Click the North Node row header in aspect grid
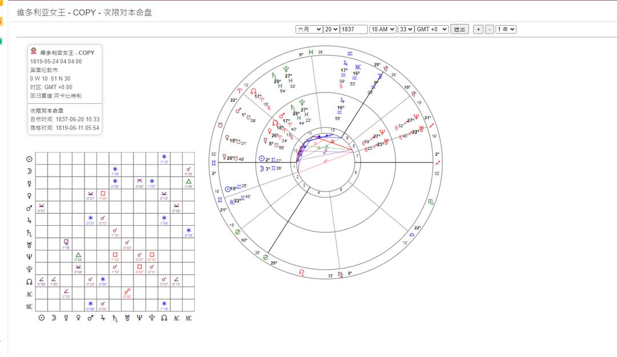Viewport: 617px width, 357px height. coord(29,282)
